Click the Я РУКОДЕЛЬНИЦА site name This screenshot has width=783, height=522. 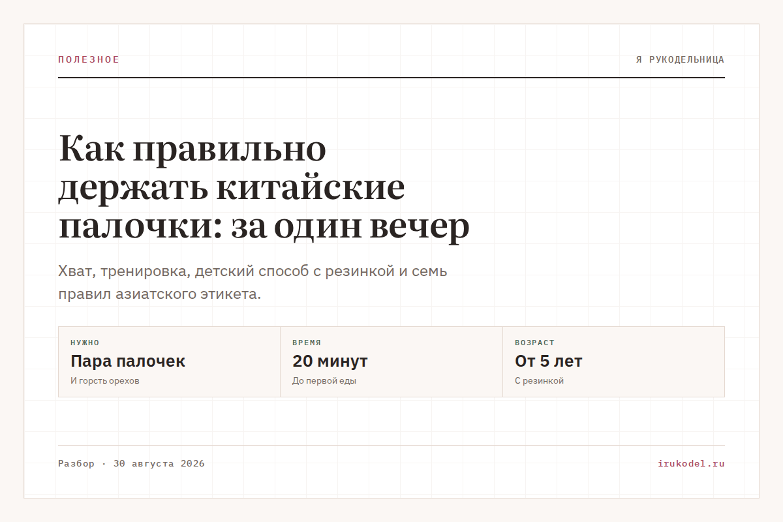(x=681, y=60)
